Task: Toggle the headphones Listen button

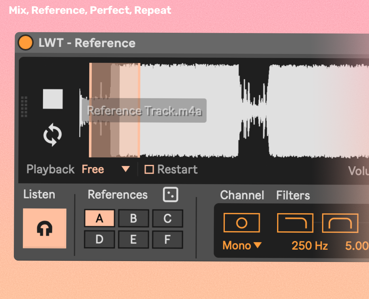Action: (45, 228)
